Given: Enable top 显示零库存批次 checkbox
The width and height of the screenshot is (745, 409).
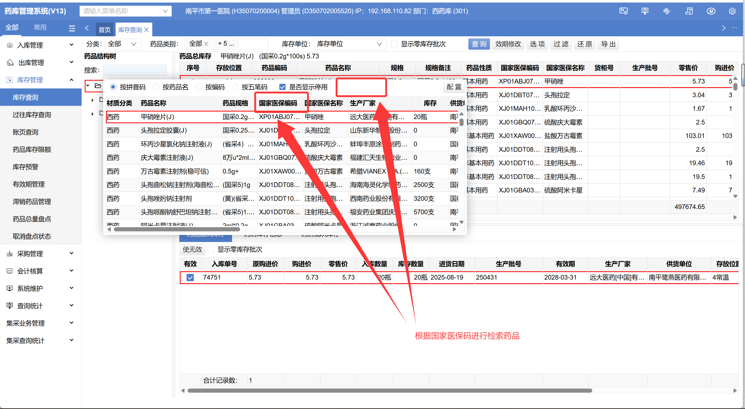Looking at the screenshot, I should pos(394,44).
